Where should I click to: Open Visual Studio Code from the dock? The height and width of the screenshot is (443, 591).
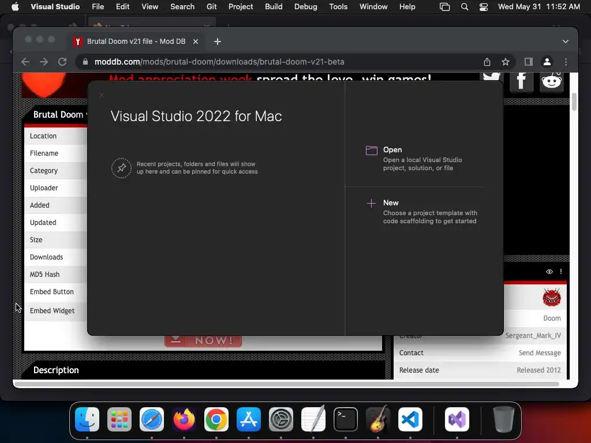pos(410,419)
